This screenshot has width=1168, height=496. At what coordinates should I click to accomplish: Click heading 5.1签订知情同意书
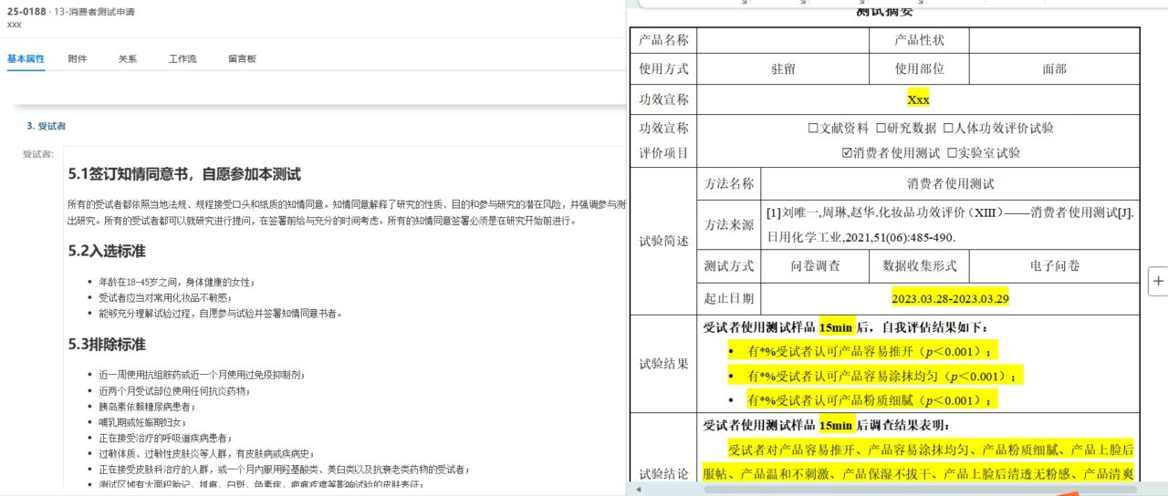coord(184,174)
